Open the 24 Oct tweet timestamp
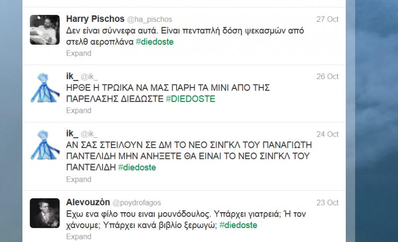Screen dimensions: 398x242 [327, 134]
